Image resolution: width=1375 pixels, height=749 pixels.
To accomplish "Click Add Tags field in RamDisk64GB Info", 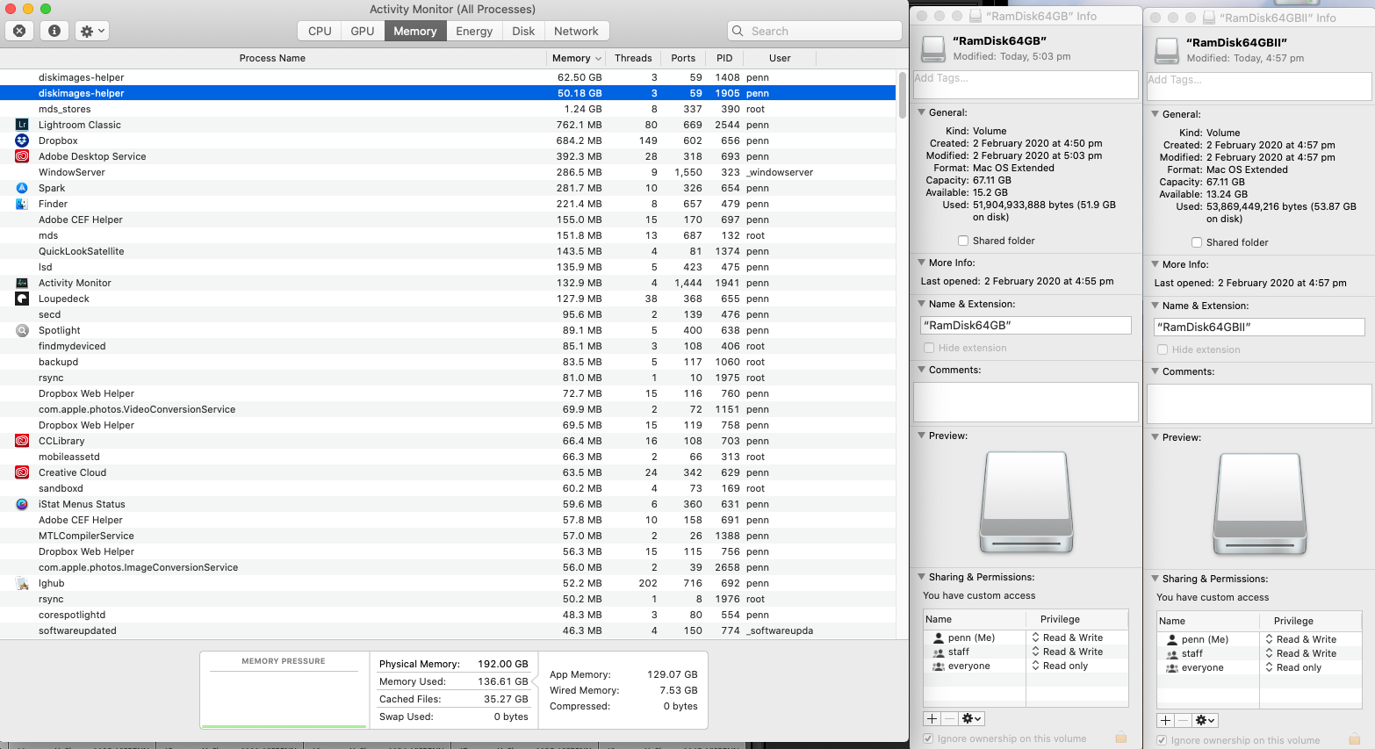I will [1026, 84].
